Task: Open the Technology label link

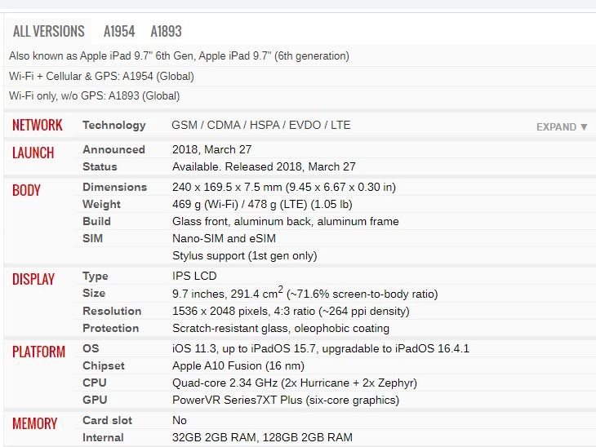Action: tap(114, 126)
